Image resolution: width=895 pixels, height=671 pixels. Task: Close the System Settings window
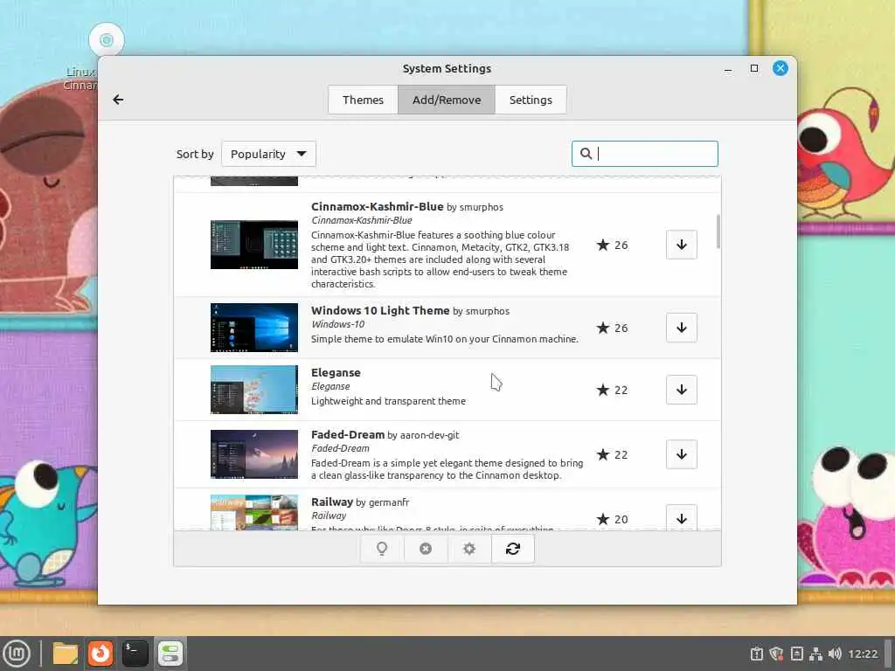point(781,68)
